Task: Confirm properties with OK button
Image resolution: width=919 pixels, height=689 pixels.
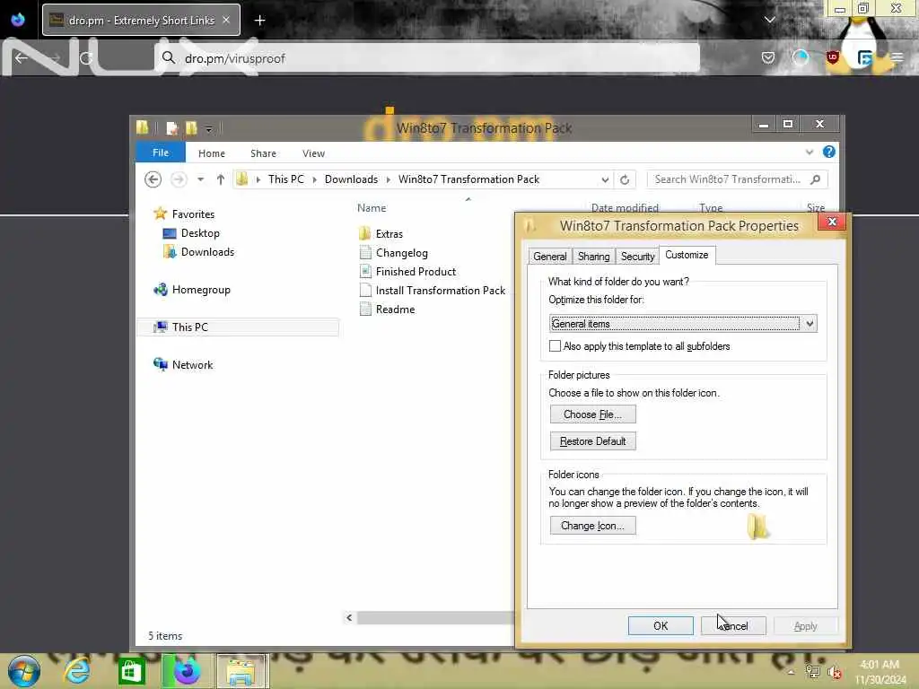Action: click(x=661, y=625)
